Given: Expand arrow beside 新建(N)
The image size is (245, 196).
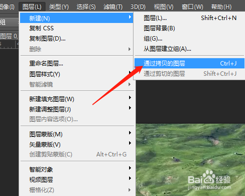Looking at the screenshot, I should coord(130,17).
